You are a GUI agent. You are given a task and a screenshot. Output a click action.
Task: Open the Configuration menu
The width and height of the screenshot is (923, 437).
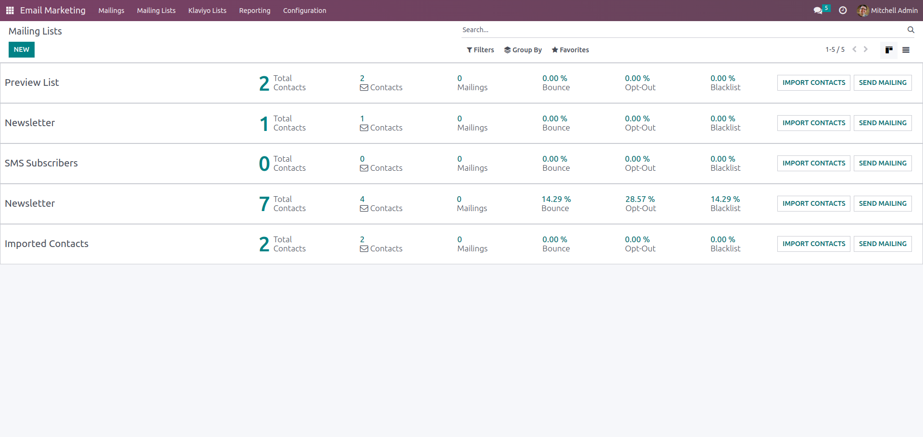pyautogui.click(x=304, y=11)
